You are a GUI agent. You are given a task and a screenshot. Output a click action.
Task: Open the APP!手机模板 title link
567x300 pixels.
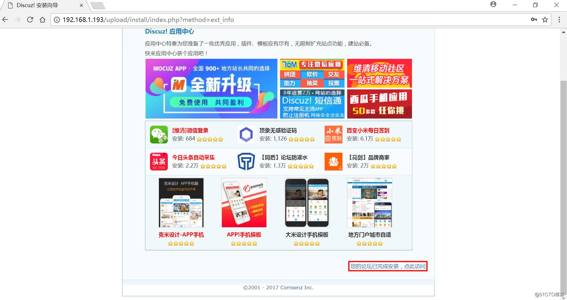click(x=244, y=235)
